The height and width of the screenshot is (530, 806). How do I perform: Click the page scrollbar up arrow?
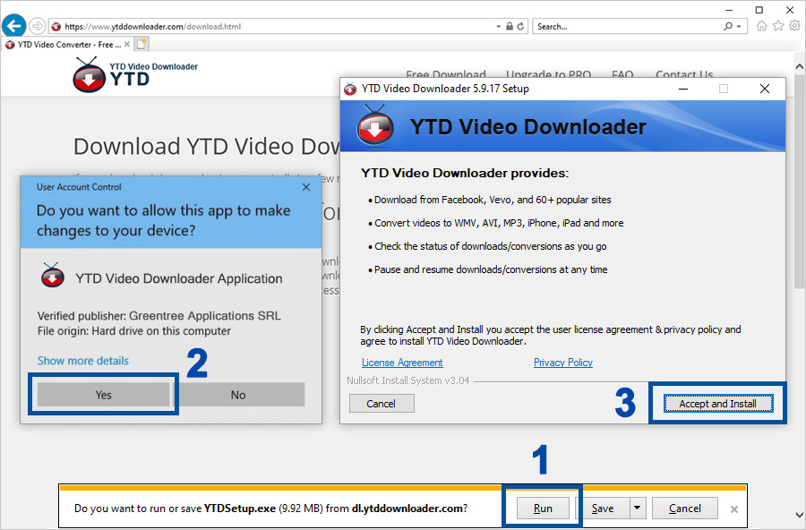(800, 66)
